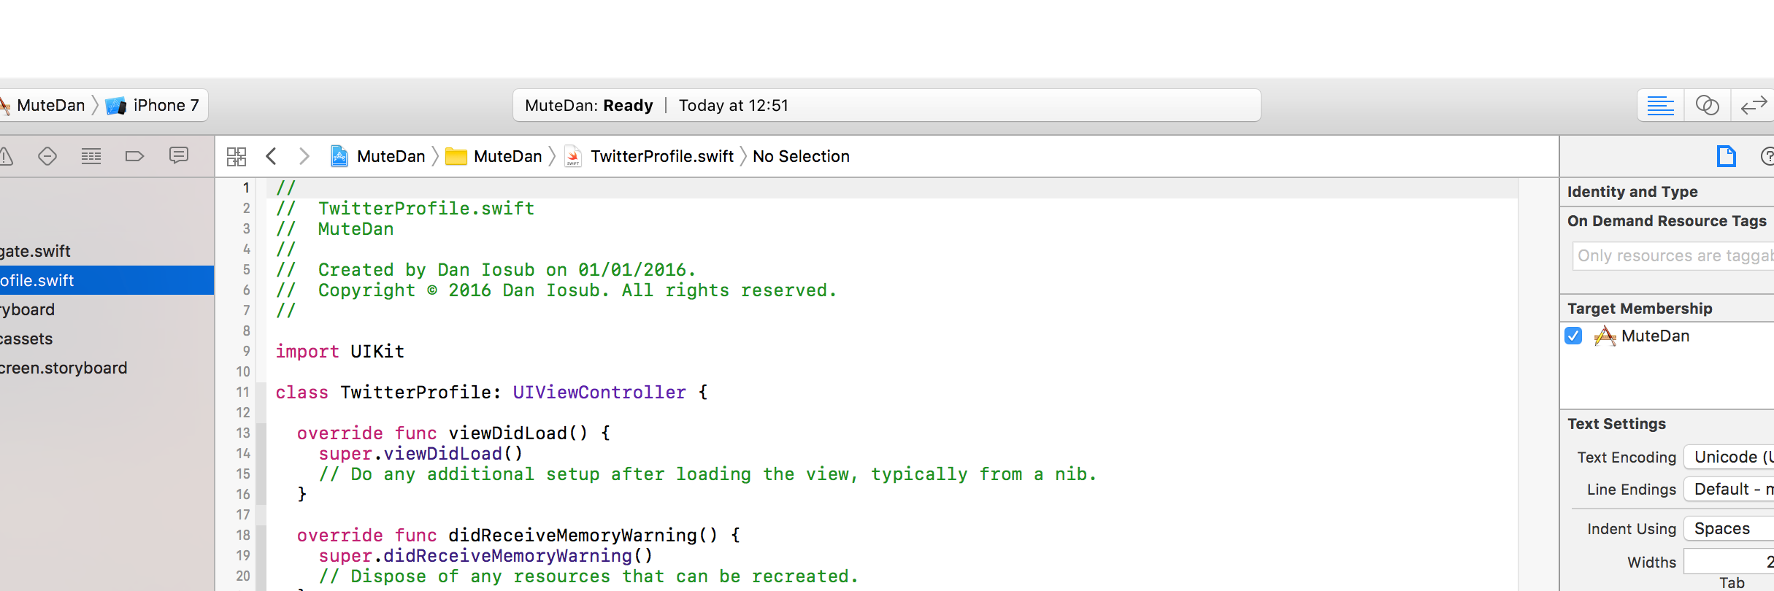Screen dimensions: 1774x591
Task: Open No Selection symbol menu
Action: coord(801,156)
